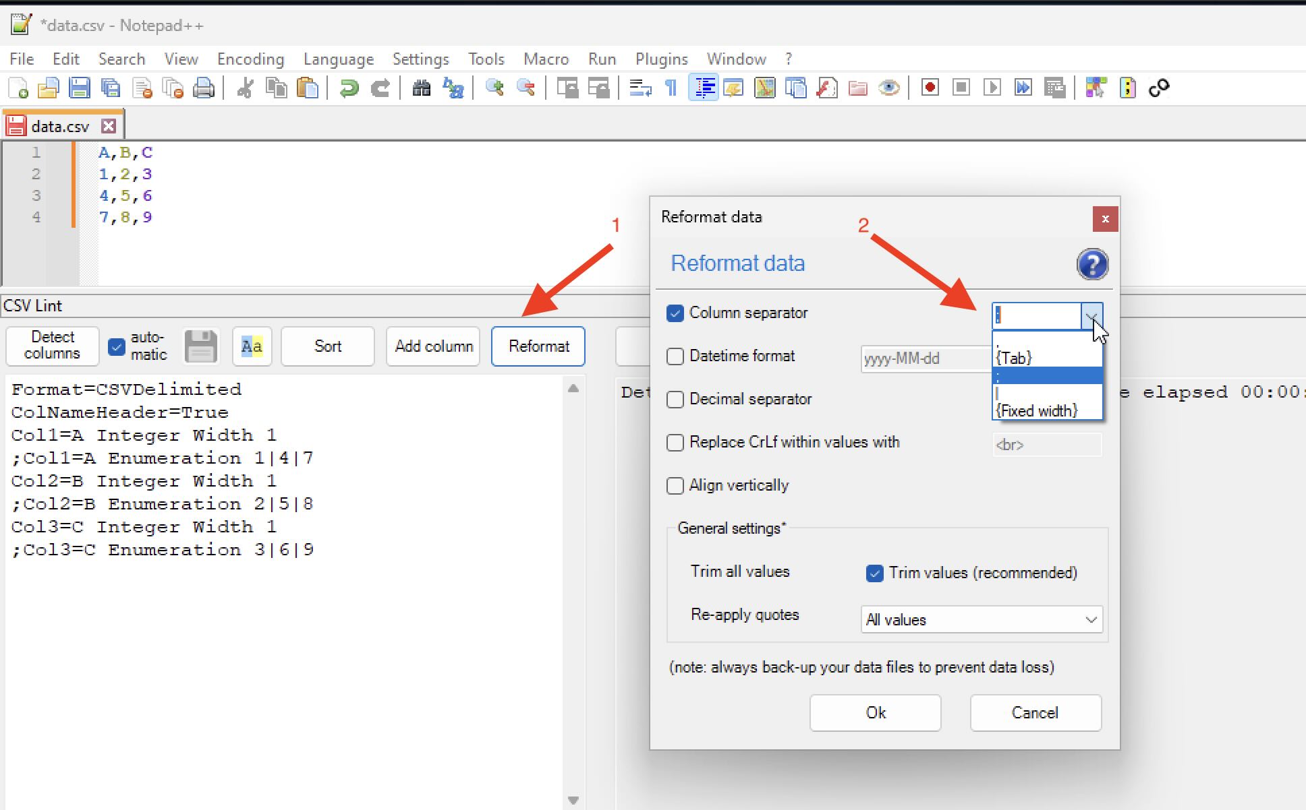Viewport: 1306px width, 810px height.
Task: Save the current data.csv file
Action: (x=80, y=88)
